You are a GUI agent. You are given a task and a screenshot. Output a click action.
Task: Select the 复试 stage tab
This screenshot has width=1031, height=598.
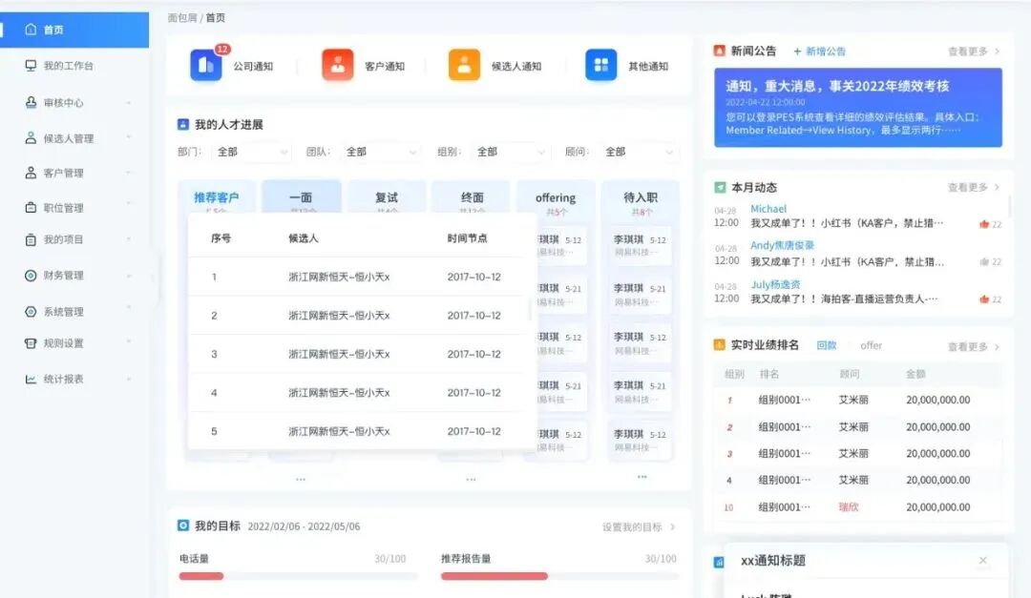point(387,197)
